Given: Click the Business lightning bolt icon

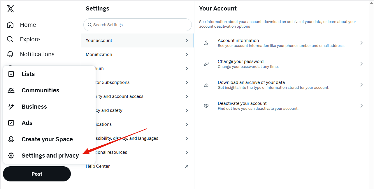Looking at the screenshot, I should click(11, 107).
